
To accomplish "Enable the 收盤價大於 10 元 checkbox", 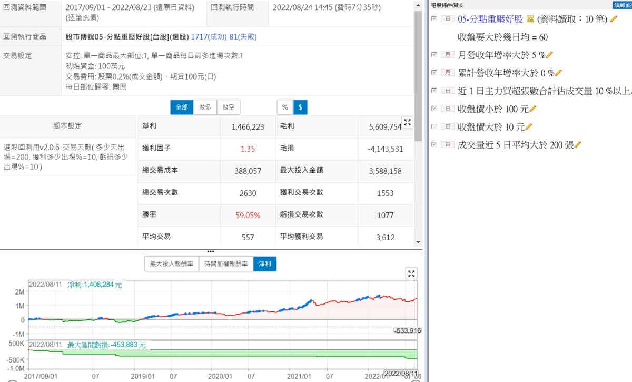I will (434, 127).
